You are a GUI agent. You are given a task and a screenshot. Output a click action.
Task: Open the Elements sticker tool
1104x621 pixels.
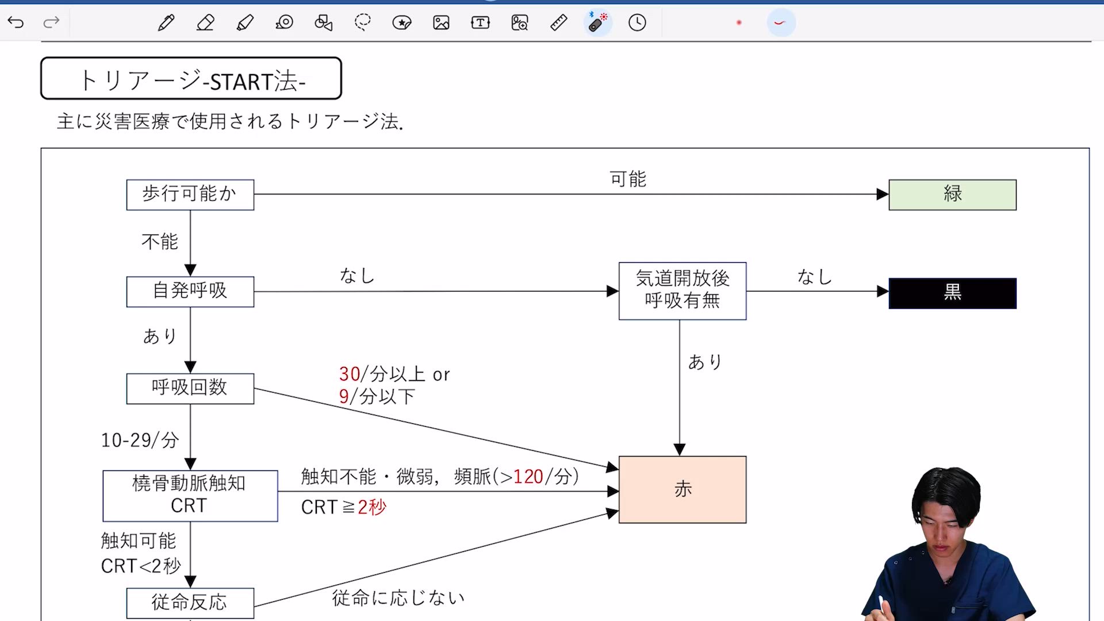(402, 22)
